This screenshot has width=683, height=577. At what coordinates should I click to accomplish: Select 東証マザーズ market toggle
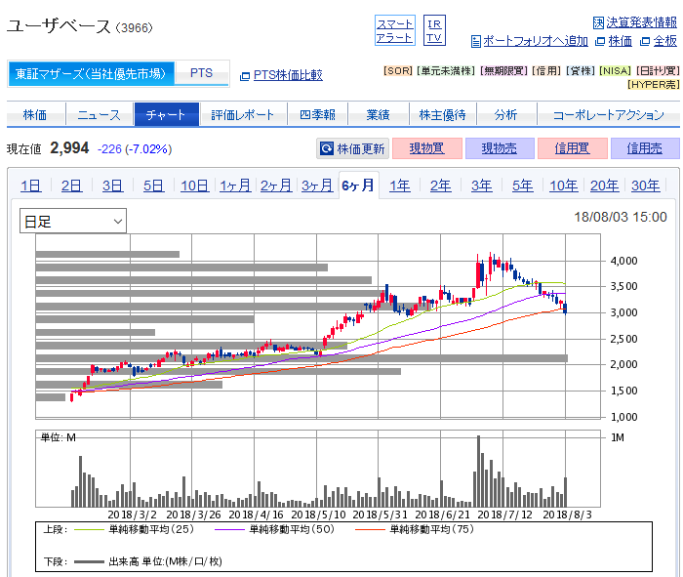92,73
